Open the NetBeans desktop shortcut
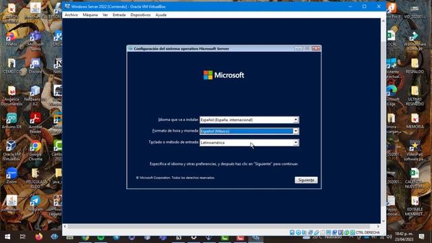The image size is (432, 243). [x=35, y=96]
